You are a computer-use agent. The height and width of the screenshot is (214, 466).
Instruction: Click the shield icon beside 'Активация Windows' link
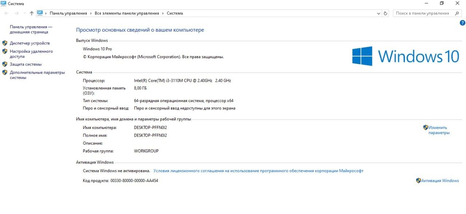(419, 181)
